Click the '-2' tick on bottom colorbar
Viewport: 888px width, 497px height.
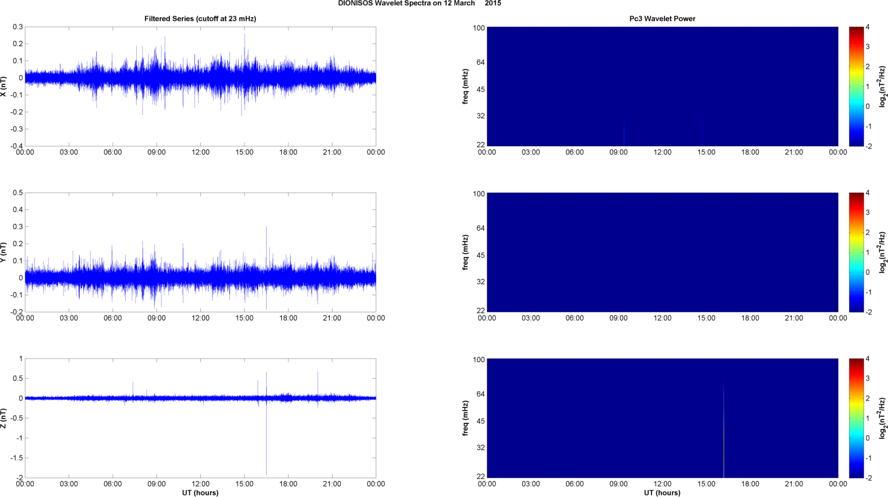point(869,478)
